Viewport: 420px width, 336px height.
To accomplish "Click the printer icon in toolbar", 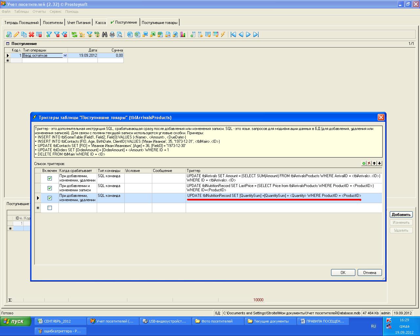I will [x=112, y=34].
